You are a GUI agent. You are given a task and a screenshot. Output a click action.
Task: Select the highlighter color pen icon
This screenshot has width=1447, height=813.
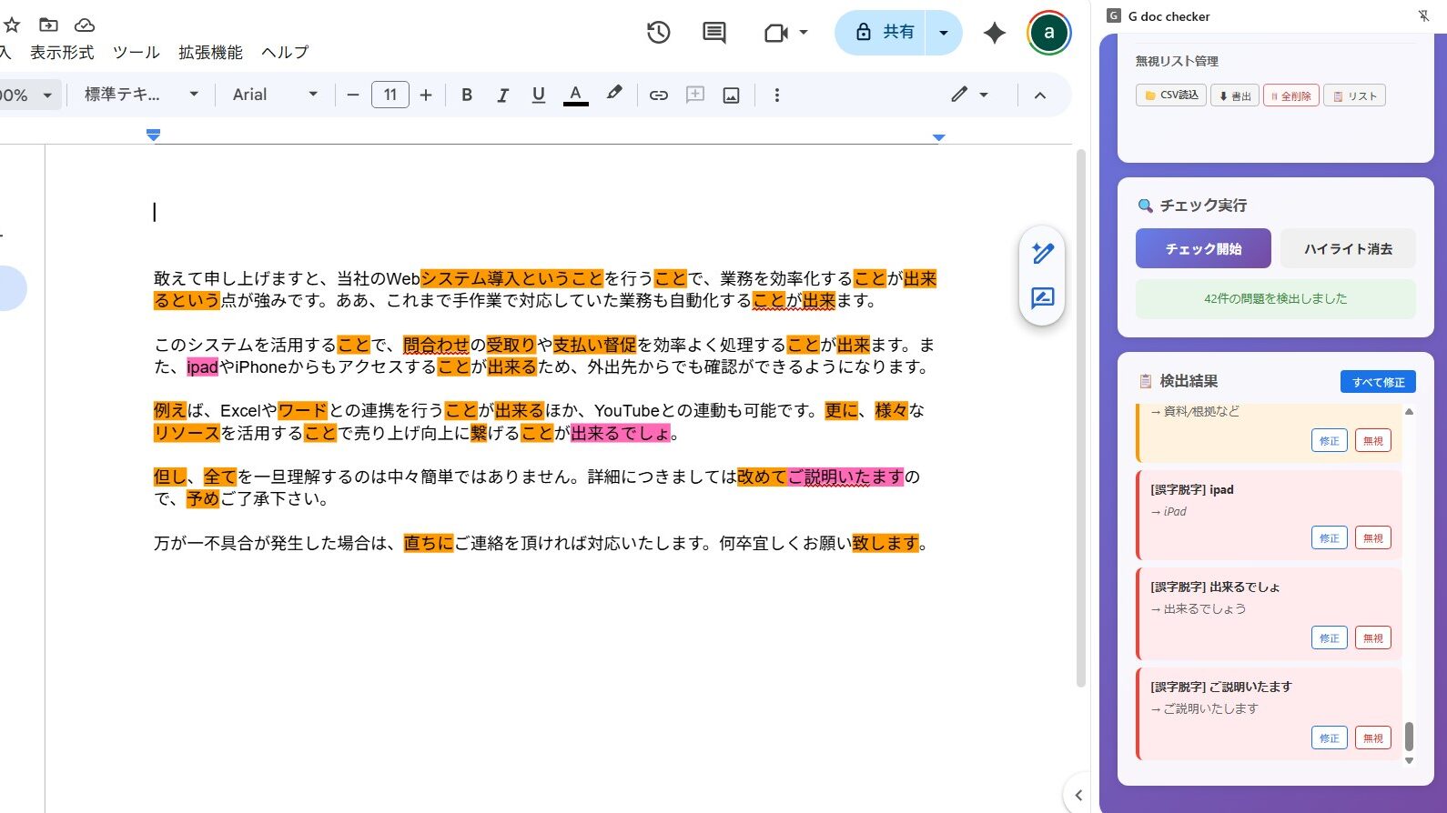click(614, 94)
